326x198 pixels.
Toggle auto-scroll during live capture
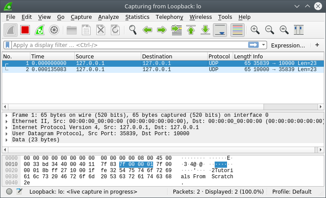tap(220, 30)
